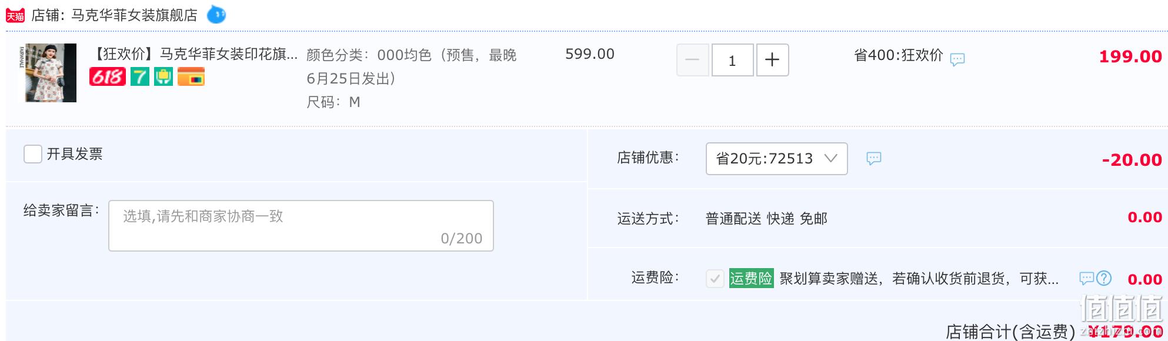
Task: Open comment bubble next to 省400:狂欢价
Action: 957,59
